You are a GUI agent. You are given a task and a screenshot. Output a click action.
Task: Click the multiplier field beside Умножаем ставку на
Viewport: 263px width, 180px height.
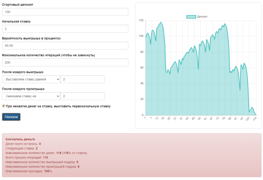(82, 96)
